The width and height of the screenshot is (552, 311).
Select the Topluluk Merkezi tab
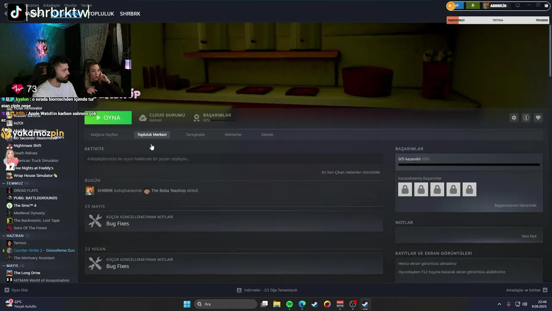(x=152, y=135)
